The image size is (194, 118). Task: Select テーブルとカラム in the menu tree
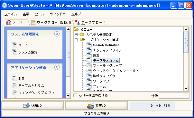click(x=106, y=60)
